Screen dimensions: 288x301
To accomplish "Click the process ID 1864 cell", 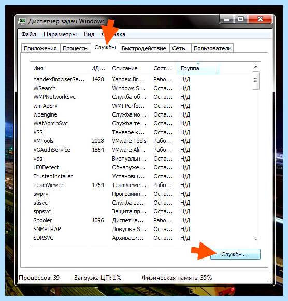I will click(x=98, y=150).
